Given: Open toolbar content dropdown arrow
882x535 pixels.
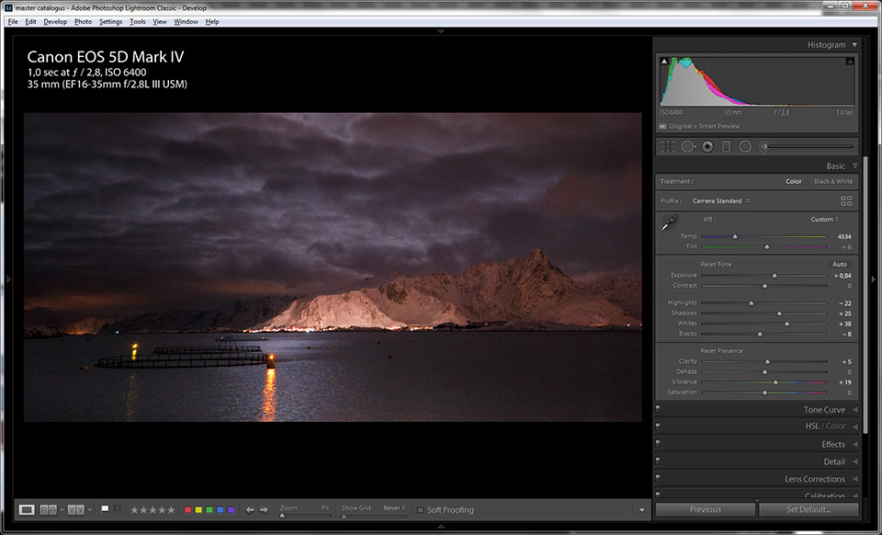Looking at the screenshot, I should click(642, 510).
